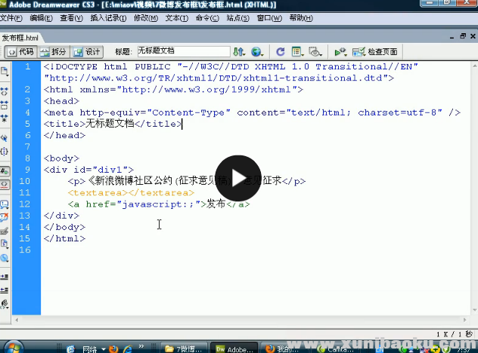The height and width of the screenshot is (353, 478).
Task: Open the File Management icon dropdown
Action: tap(239, 52)
